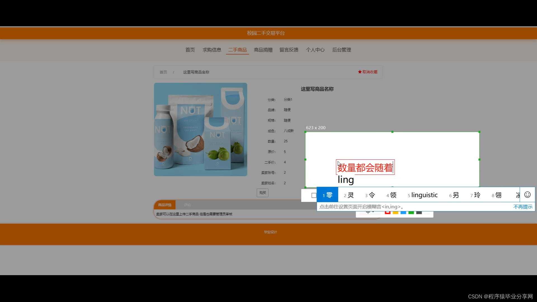Open the IME emoji smiley panel
Viewport: 537px width, 302px height.
tap(527, 195)
